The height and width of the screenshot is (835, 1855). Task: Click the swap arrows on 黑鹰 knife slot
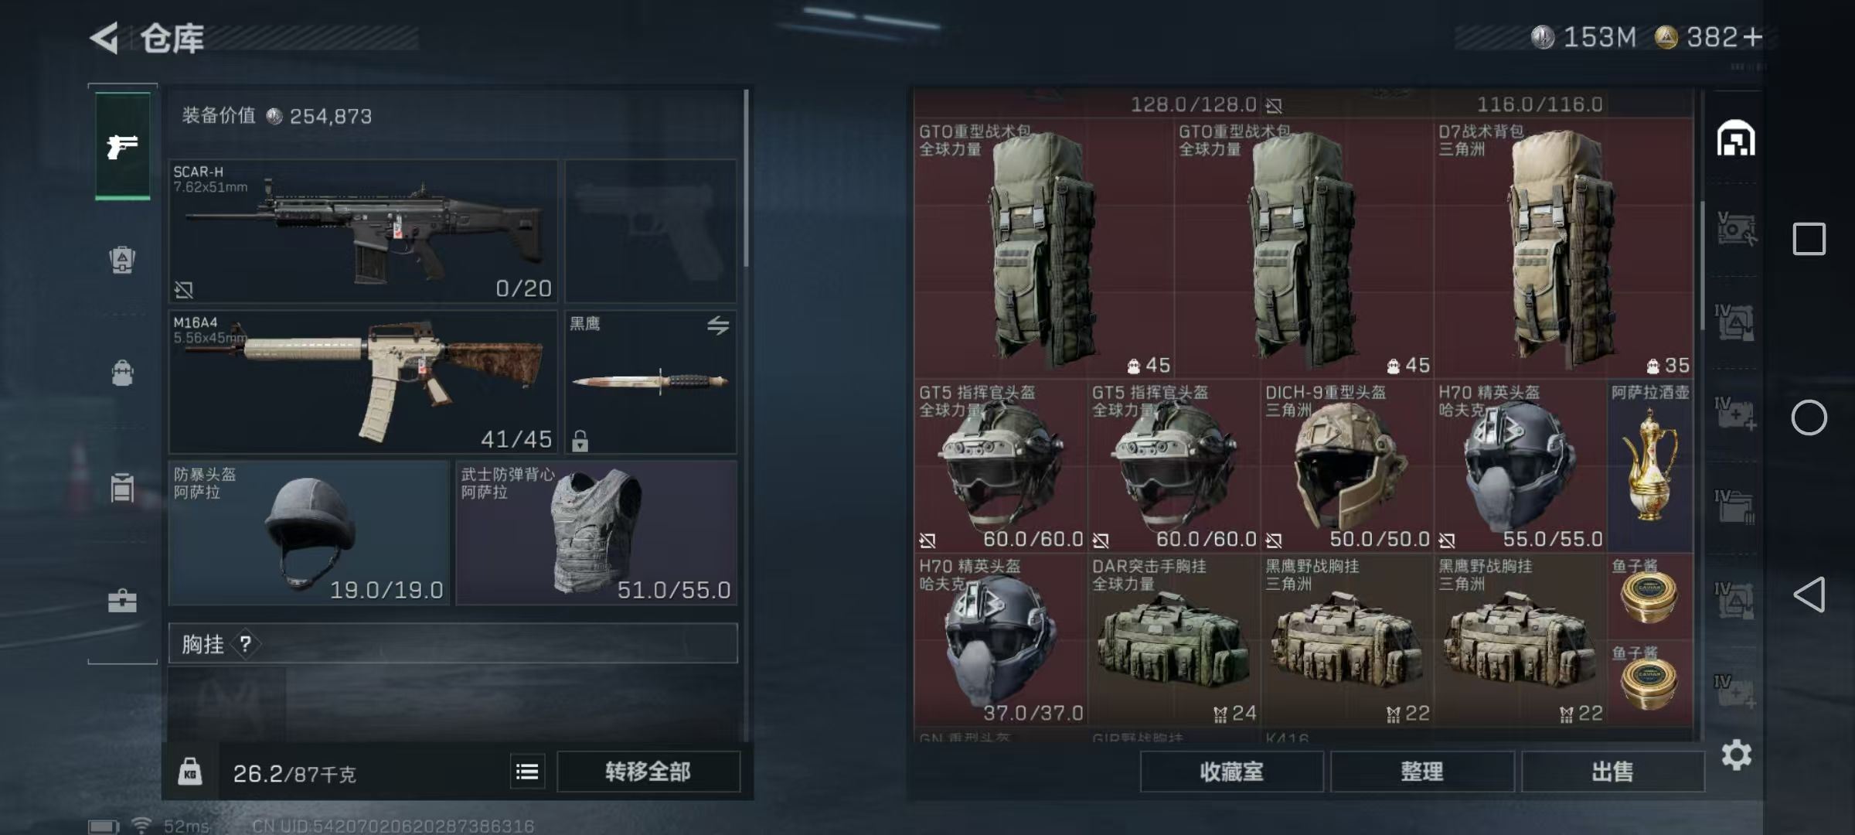[x=718, y=325]
